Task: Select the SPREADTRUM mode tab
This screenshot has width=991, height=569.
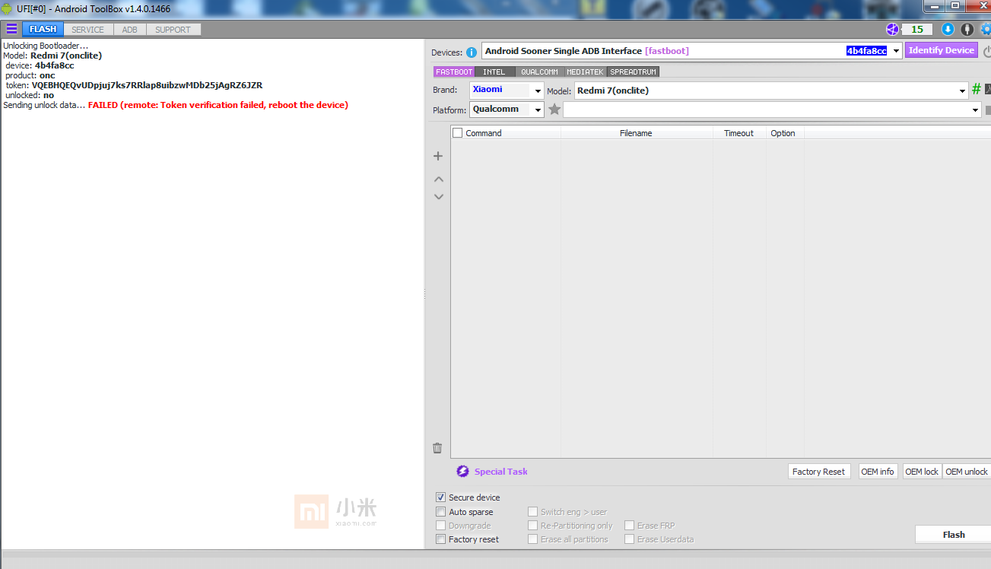Action: 633,72
